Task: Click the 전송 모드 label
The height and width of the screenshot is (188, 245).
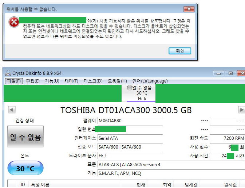Action: [x=87, y=147]
